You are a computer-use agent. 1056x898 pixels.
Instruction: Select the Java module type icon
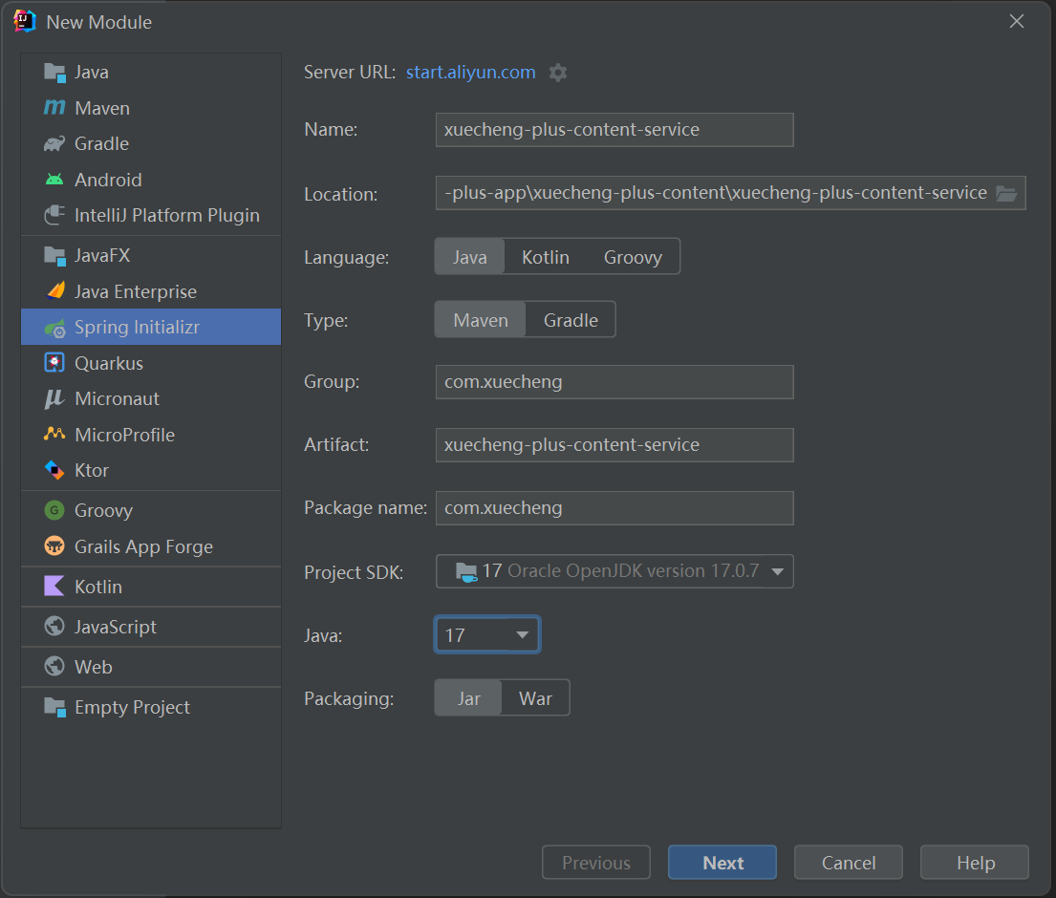click(x=54, y=72)
